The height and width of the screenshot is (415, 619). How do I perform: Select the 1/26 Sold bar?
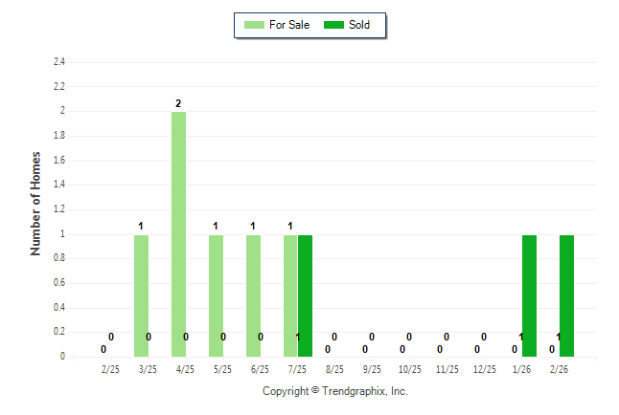click(x=529, y=295)
